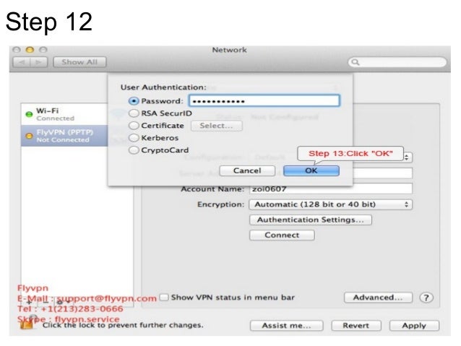The image size is (461, 346).
Task: Revert network changes
Action: [356, 326]
